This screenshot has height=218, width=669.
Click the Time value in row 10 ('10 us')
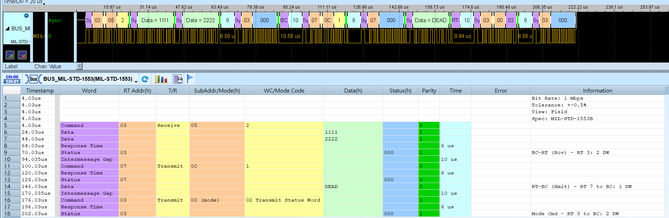point(449,159)
